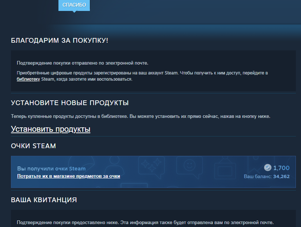Screen dimensions: 301x227
Task: Click the ОЧКИ STEAM heading
Action: point(33,146)
